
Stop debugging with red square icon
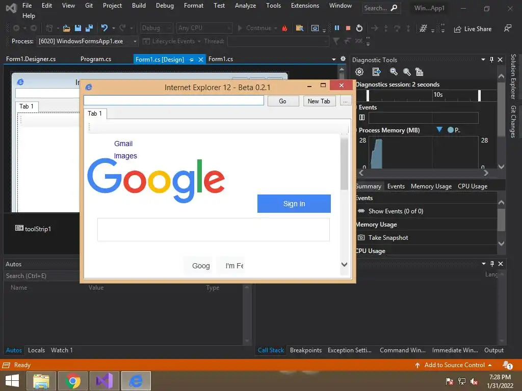pyautogui.click(x=348, y=29)
